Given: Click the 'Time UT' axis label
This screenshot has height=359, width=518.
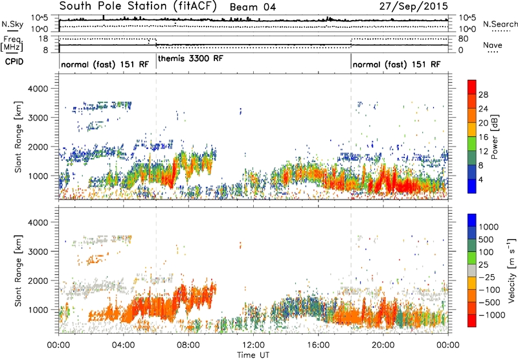Looking at the screenshot, I should click(x=253, y=355).
